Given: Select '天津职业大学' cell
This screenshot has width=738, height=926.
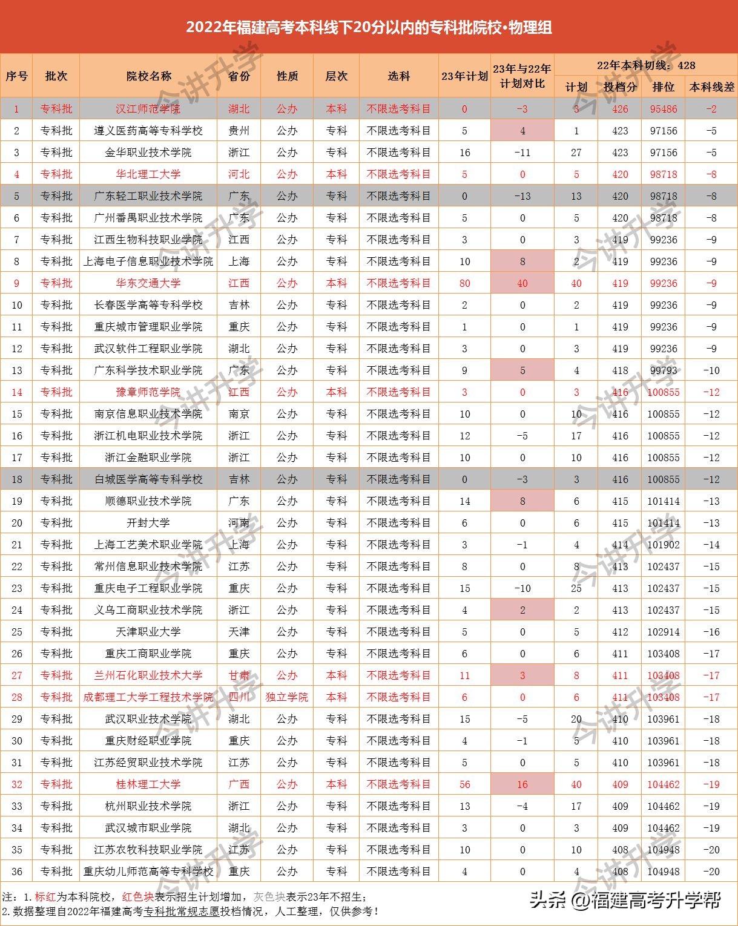Looking at the screenshot, I should [x=148, y=632].
